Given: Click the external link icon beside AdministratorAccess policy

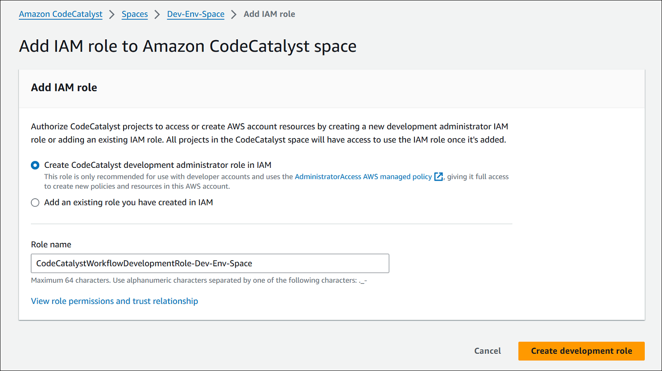Looking at the screenshot, I should [439, 177].
